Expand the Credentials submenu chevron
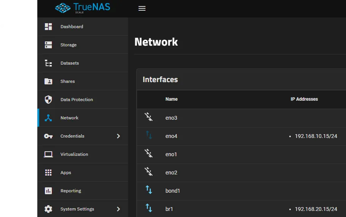Screen dimensions: 346x217 coord(118,136)
